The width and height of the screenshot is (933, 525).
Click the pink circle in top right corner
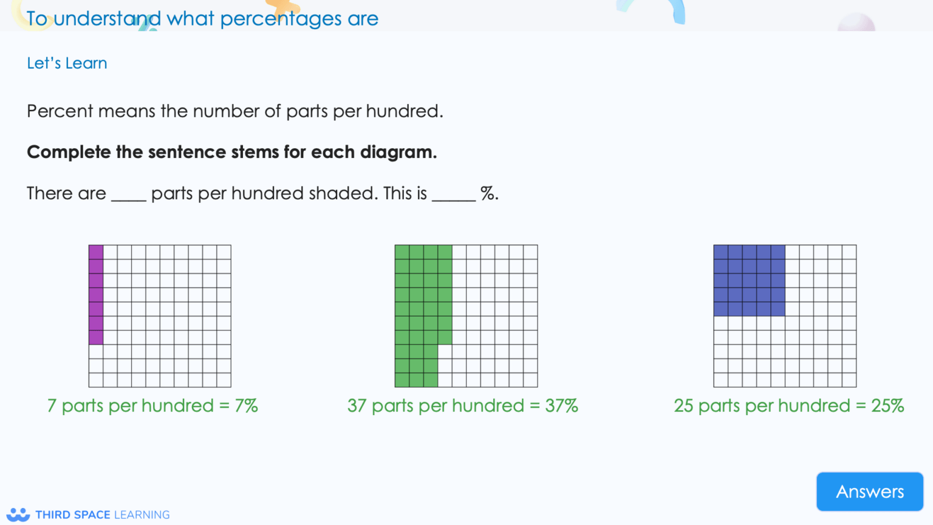(x=855, y=24)
